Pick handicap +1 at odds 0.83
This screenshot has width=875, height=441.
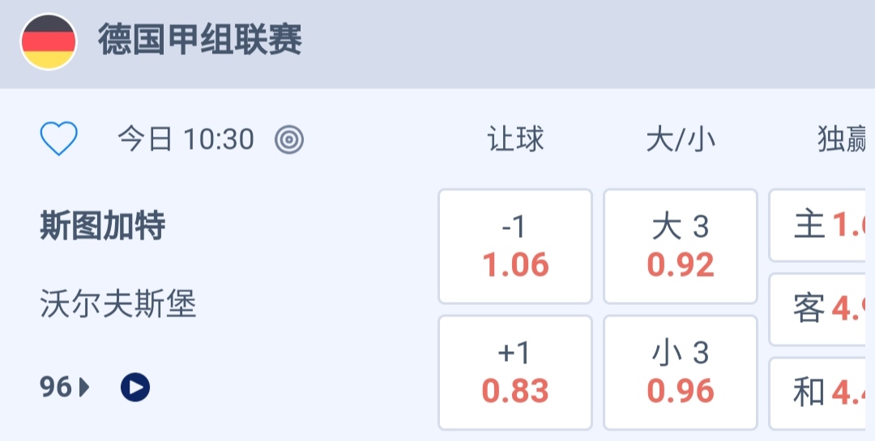[x=515, y=372]
